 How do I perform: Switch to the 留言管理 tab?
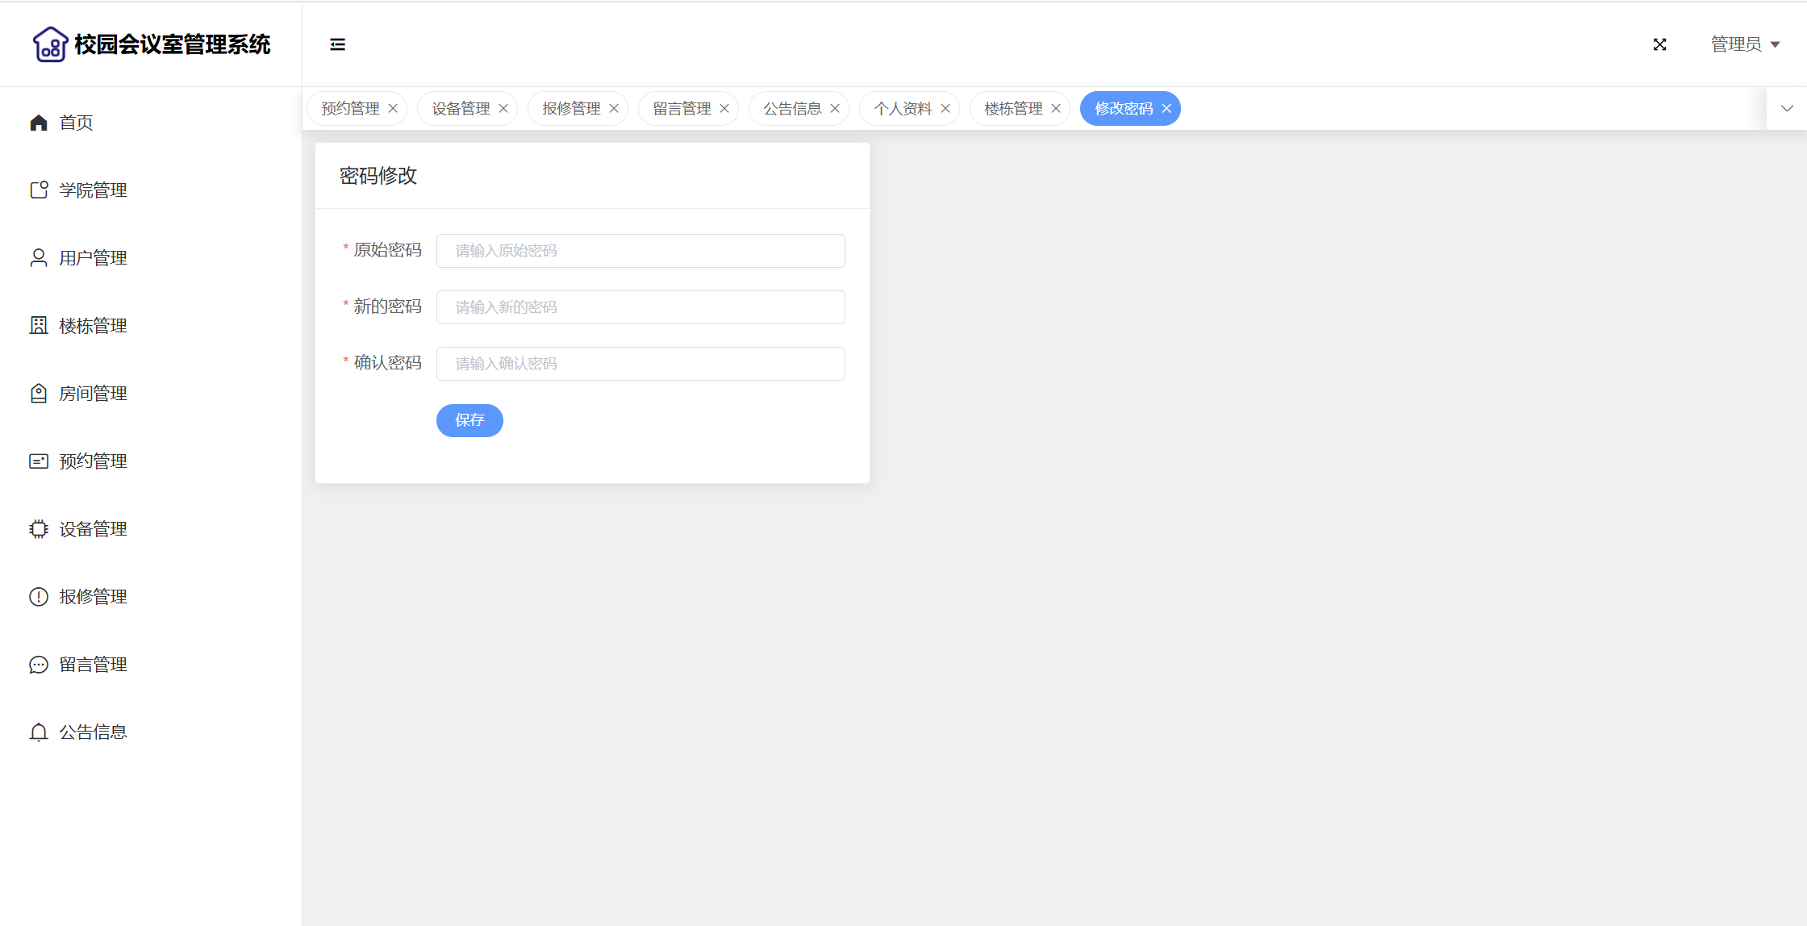point(681,109)
